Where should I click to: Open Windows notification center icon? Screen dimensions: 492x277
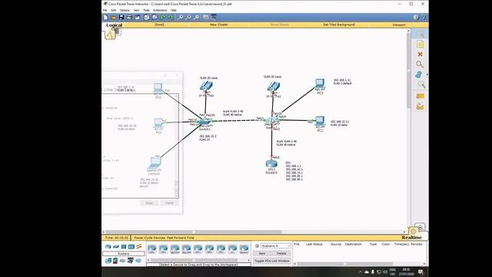(421, 272)
